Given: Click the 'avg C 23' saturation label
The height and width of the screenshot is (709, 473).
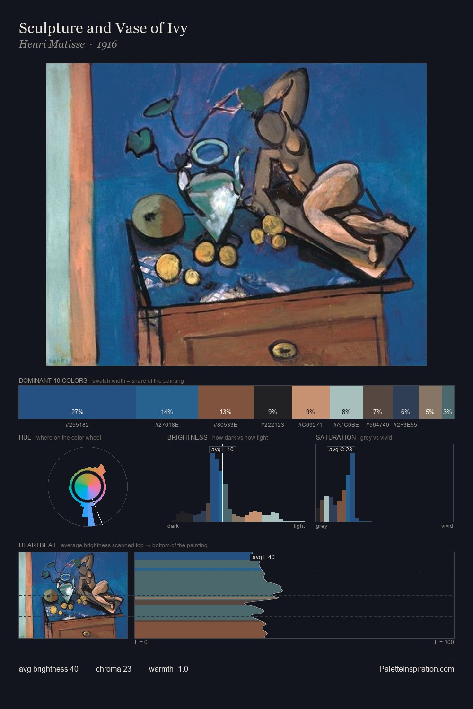Looking at the screenshot, I should [341, 450].
